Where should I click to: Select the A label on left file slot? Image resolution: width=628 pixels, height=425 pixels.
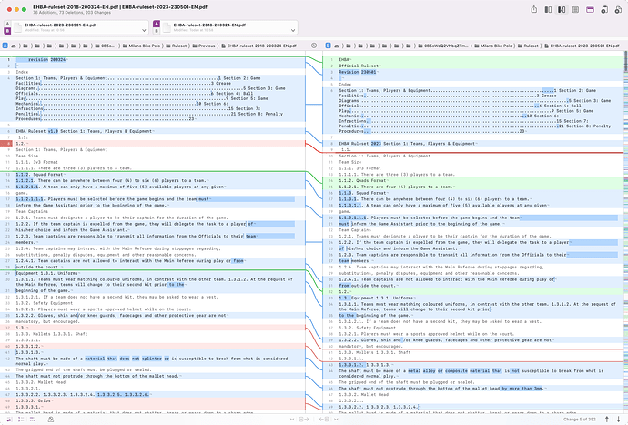coord(7,24)
